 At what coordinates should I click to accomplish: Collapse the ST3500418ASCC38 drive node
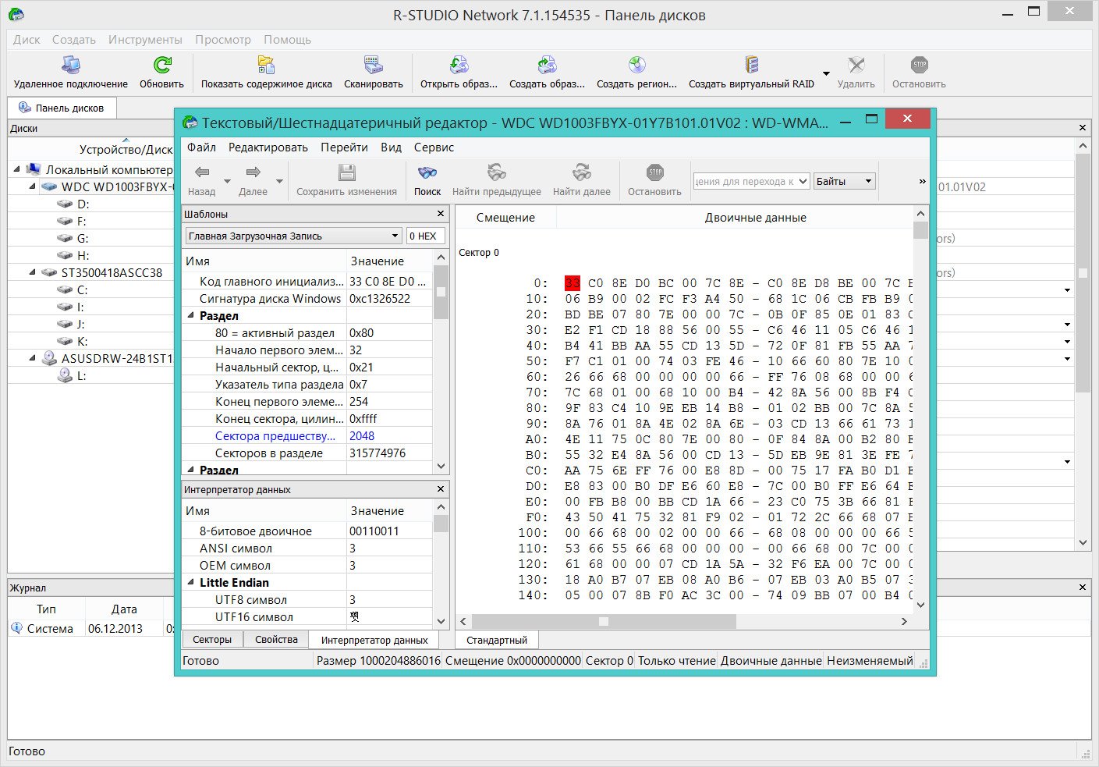pos(32,272)
